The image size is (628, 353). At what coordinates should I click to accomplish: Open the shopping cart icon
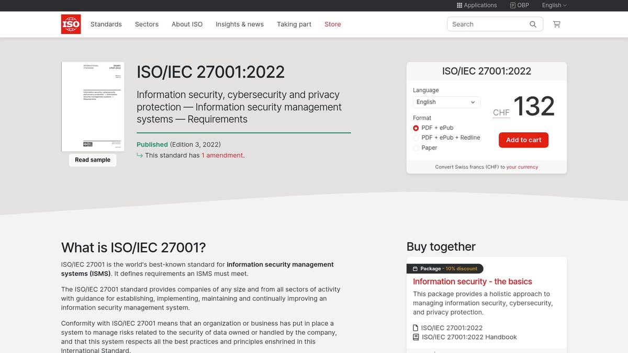pos(556,24)
